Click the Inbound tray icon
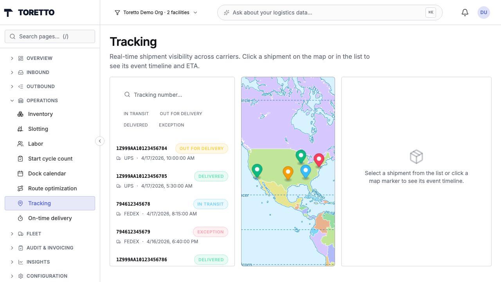Viewport: 501px width, 282px height. pos(21,72)
